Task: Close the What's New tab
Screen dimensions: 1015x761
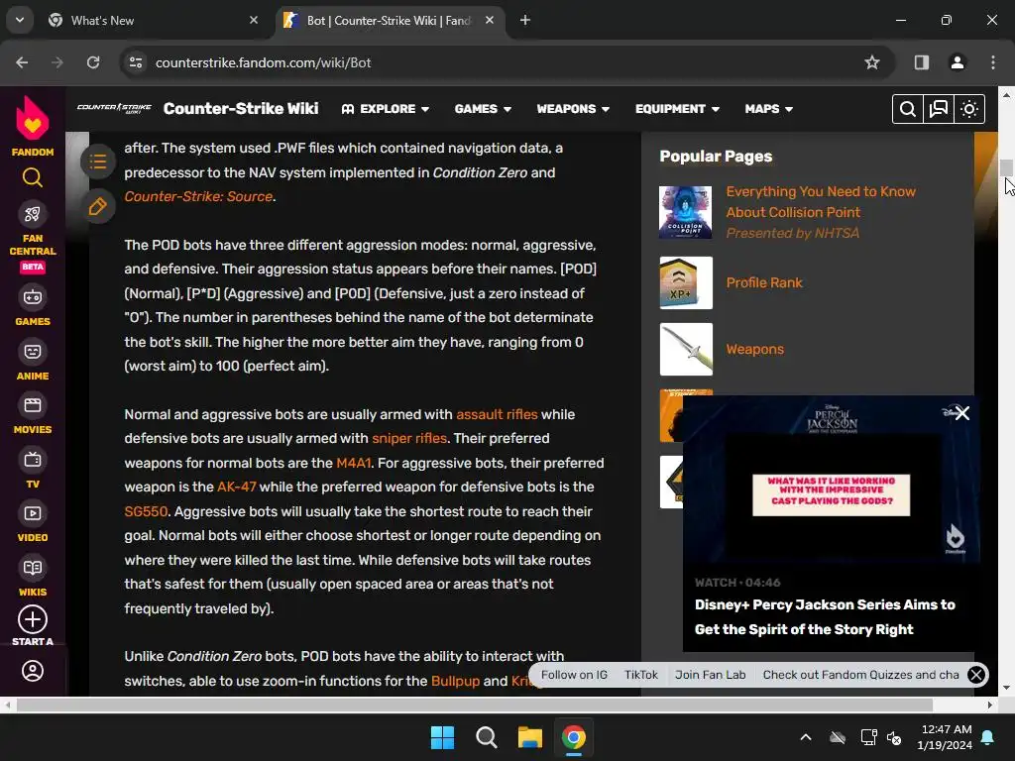Action: [x=254, y=21]
